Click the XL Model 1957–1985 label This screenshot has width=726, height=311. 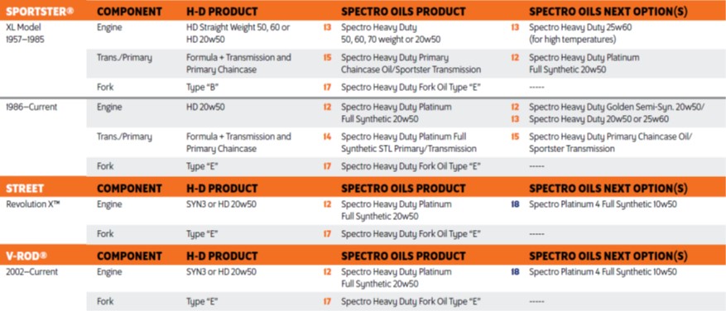[25, 33]
